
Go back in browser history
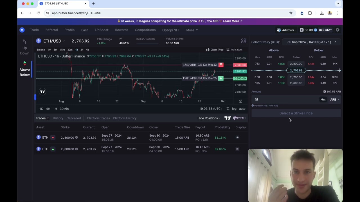coord(22,13)
